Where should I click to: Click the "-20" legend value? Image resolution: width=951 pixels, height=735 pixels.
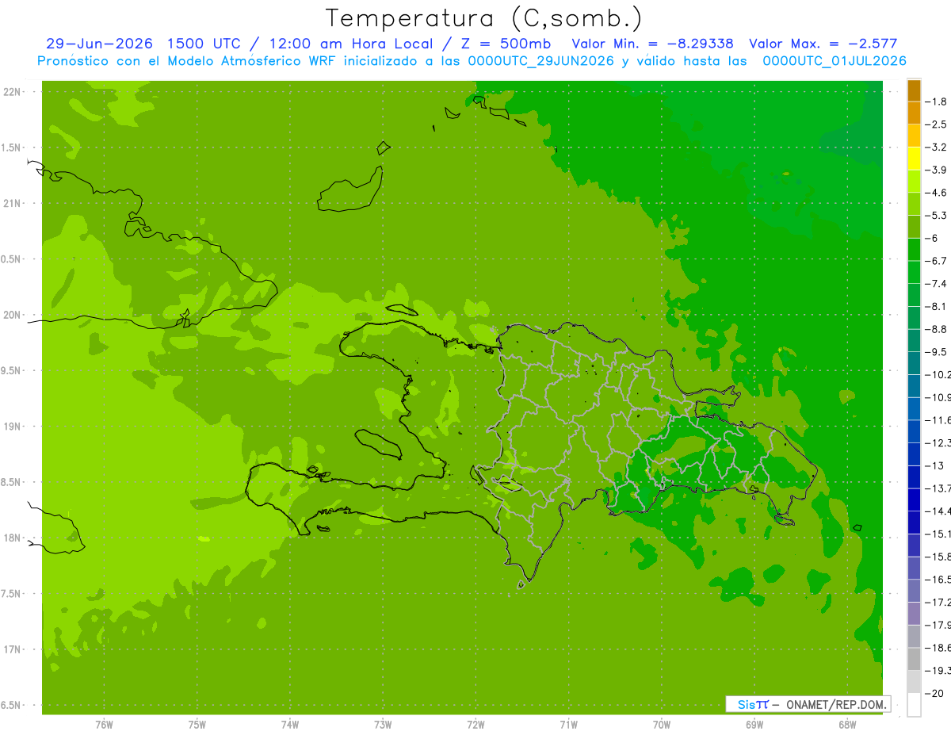tap(936, 693)
